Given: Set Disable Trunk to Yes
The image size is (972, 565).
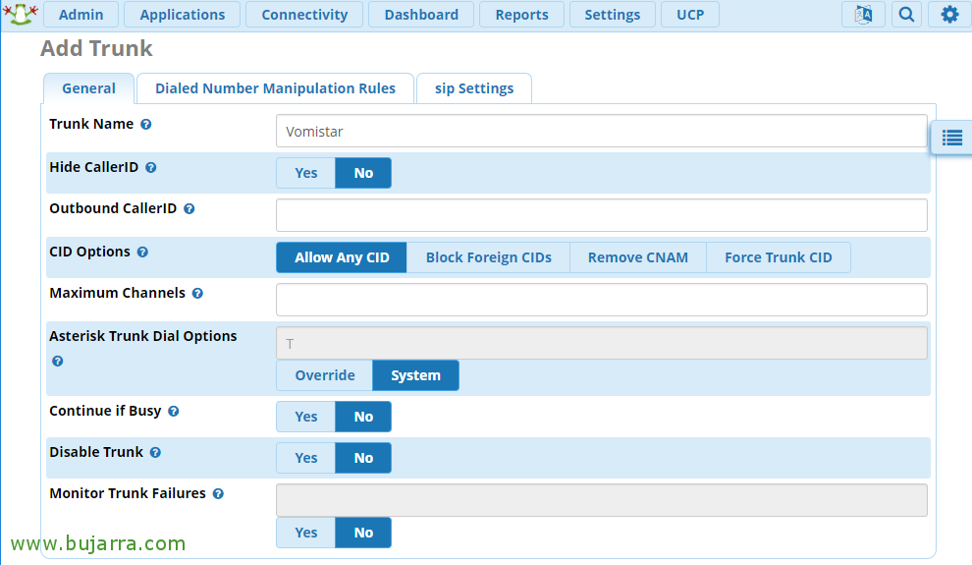Looking at the screenshot, I should coord(306,458).
